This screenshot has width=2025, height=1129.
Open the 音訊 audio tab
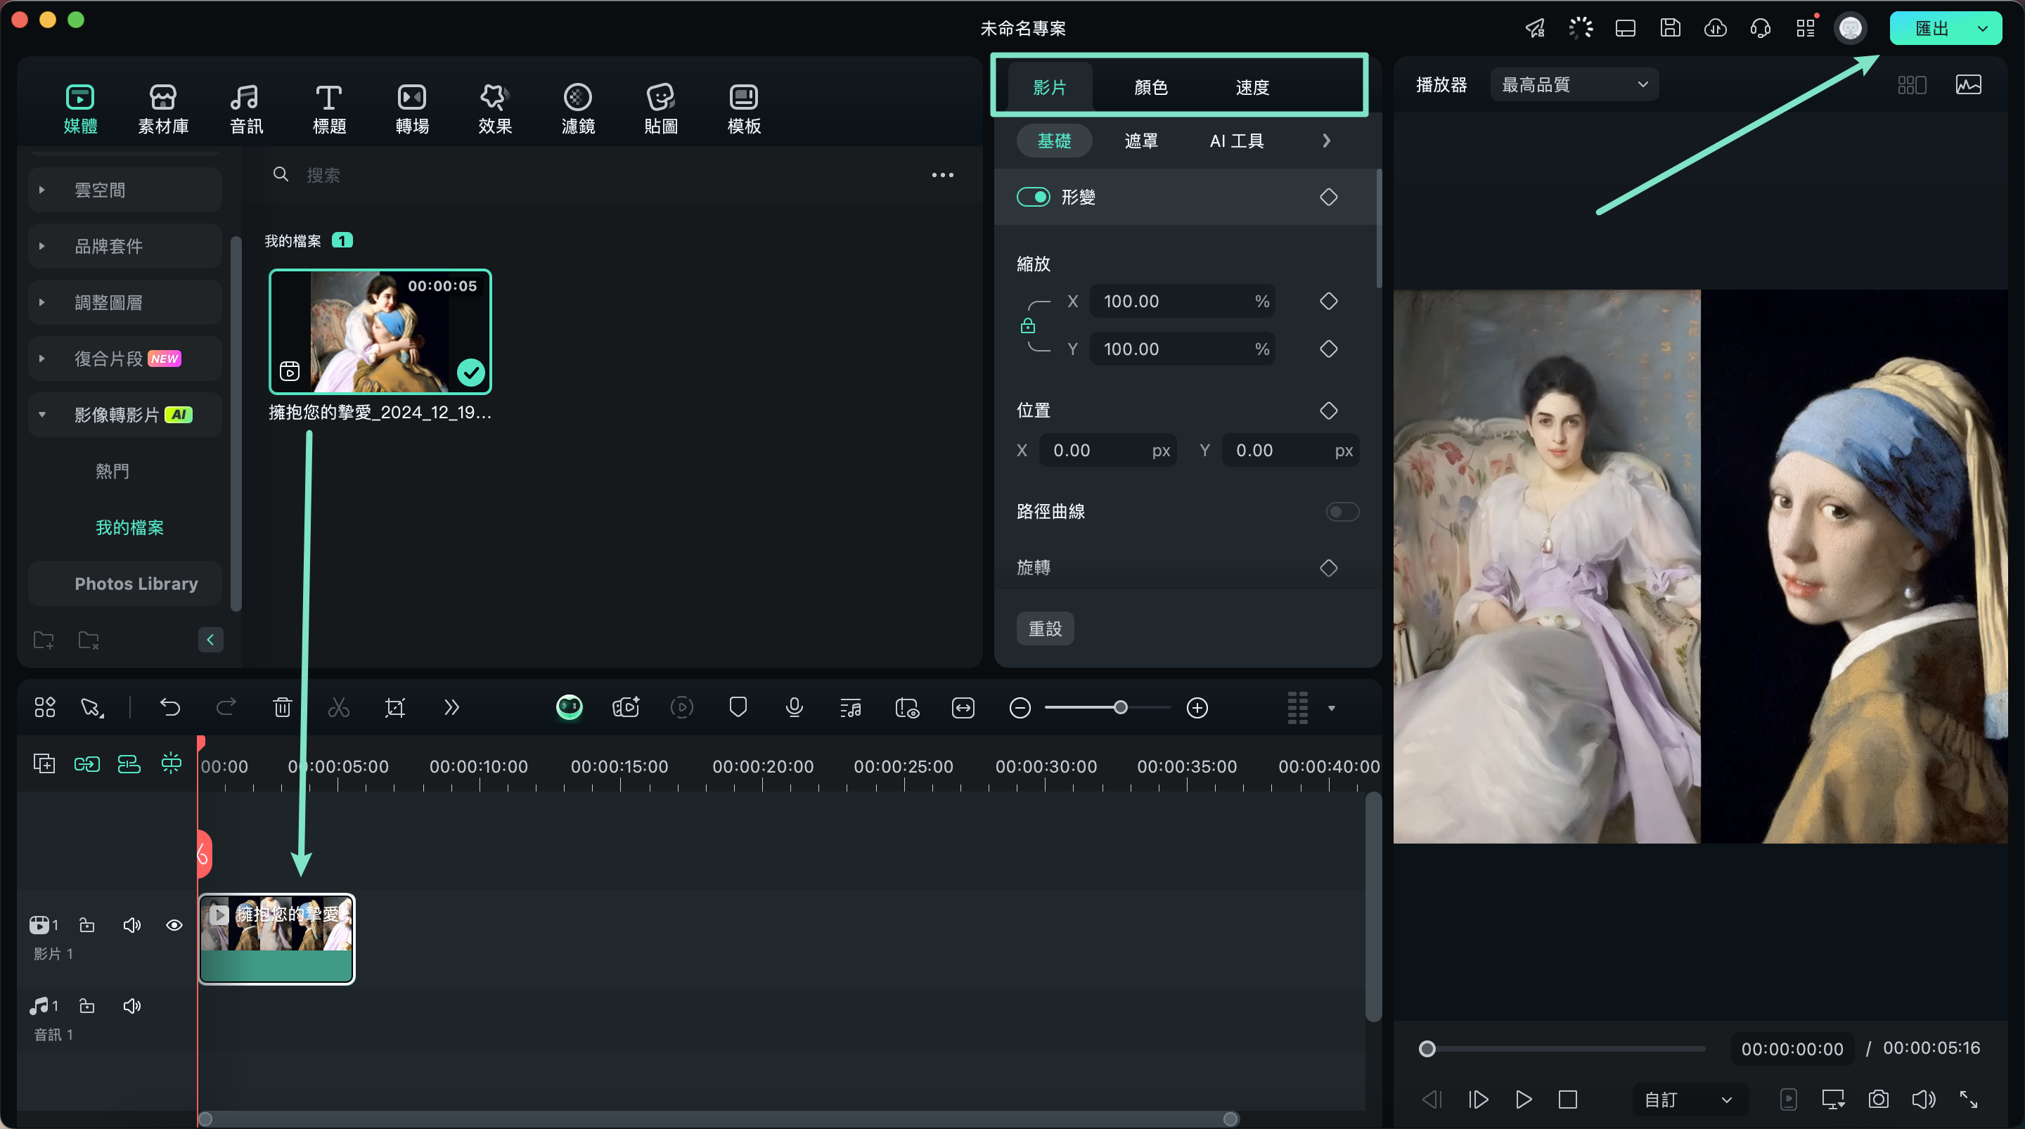point(246,108)
